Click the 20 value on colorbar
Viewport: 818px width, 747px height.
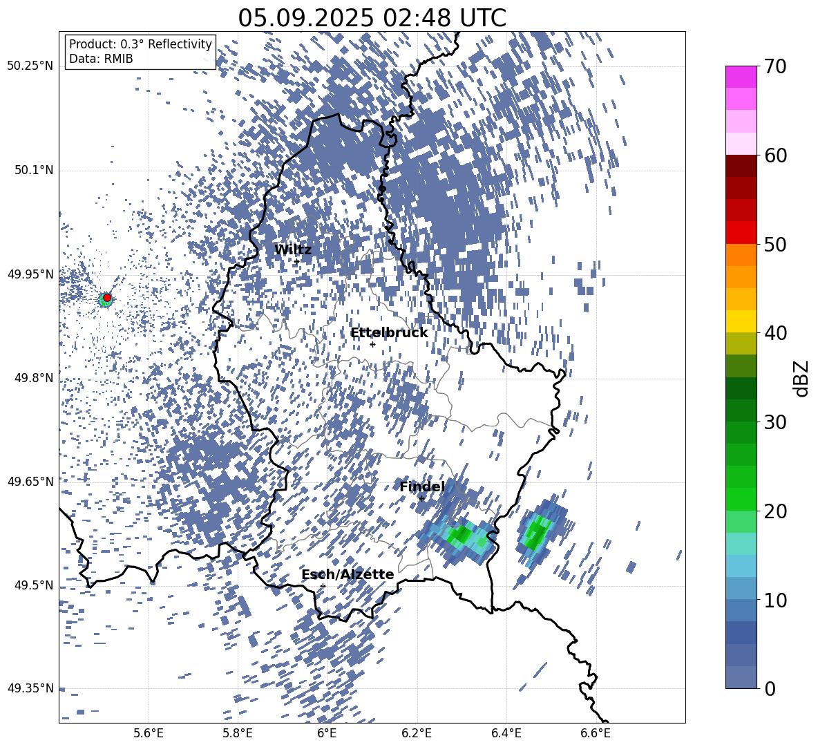(x=775, y=511)
